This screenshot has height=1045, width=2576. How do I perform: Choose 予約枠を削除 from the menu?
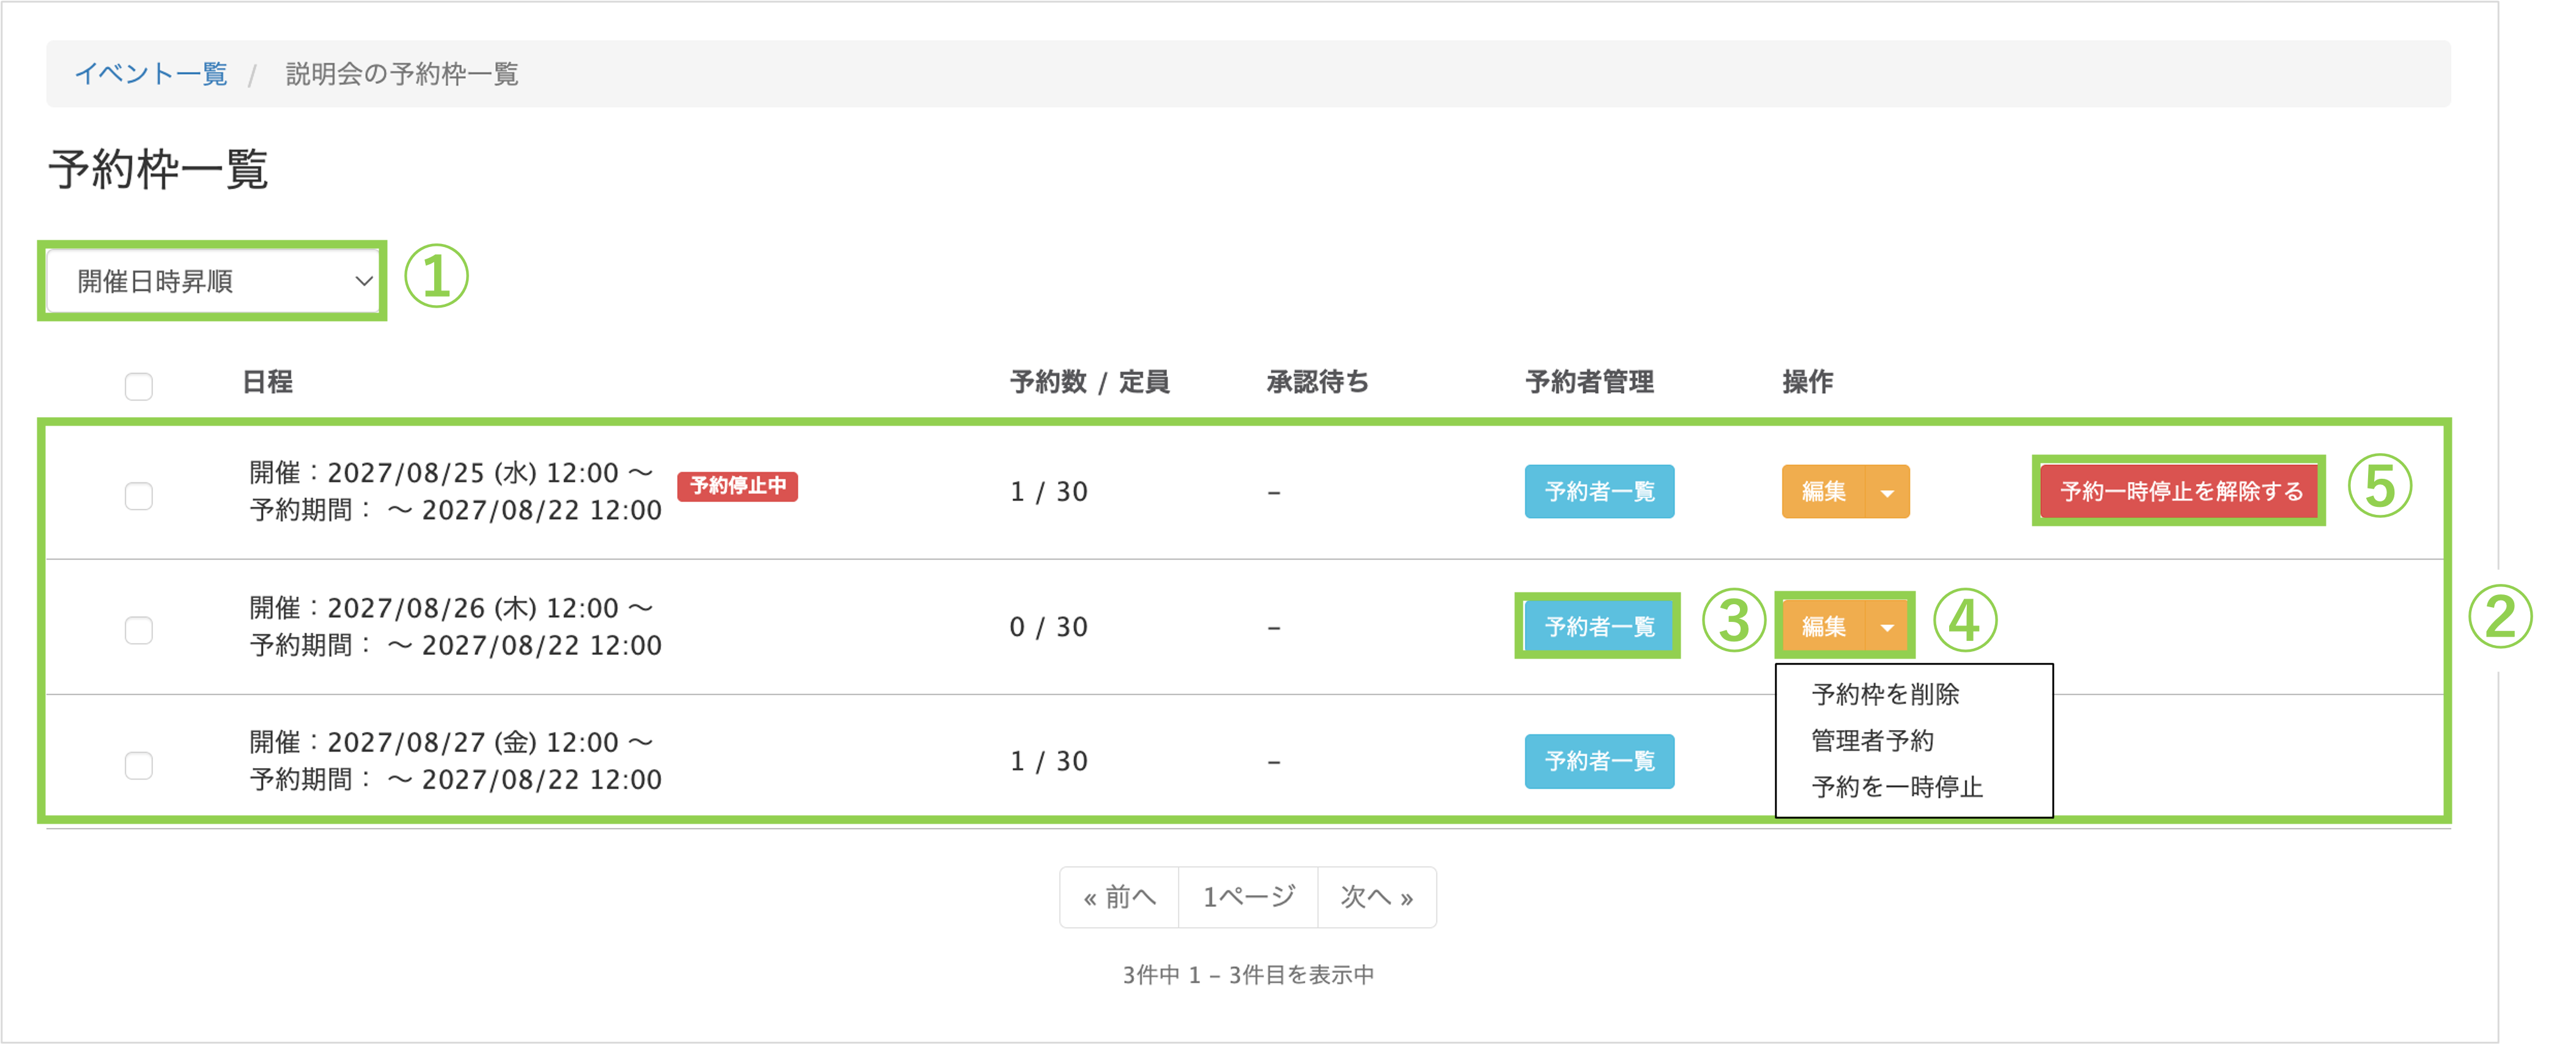1885,694
